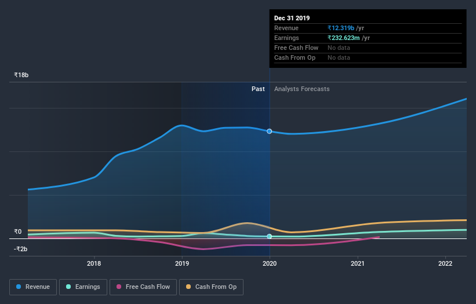The height and width of the screenshot is (304, 476).
Task: Toggle the Cash From Op legend series
Action: click(x=211, y=287)
